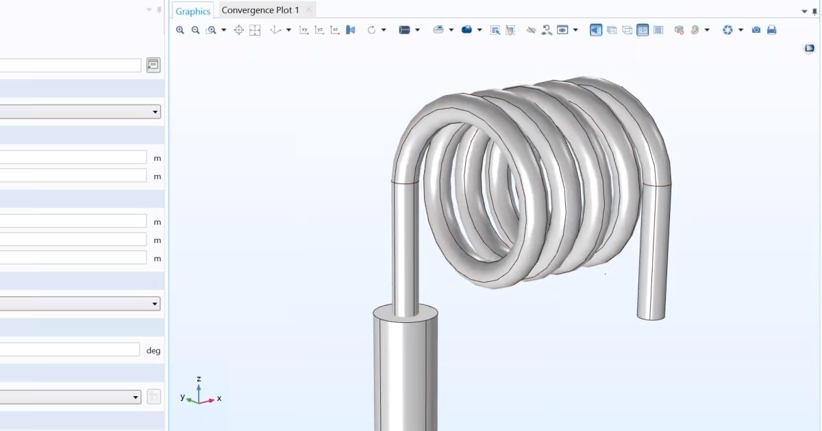Screen dimensions: 822x431
Task: Switch to the Convergence Plot 1 tab
Action: pos(260,10)
